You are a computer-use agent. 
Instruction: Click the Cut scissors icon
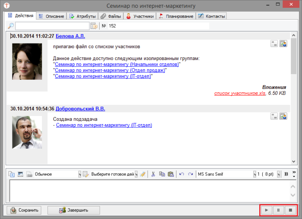pyautogui.click(x=153, y=174)
